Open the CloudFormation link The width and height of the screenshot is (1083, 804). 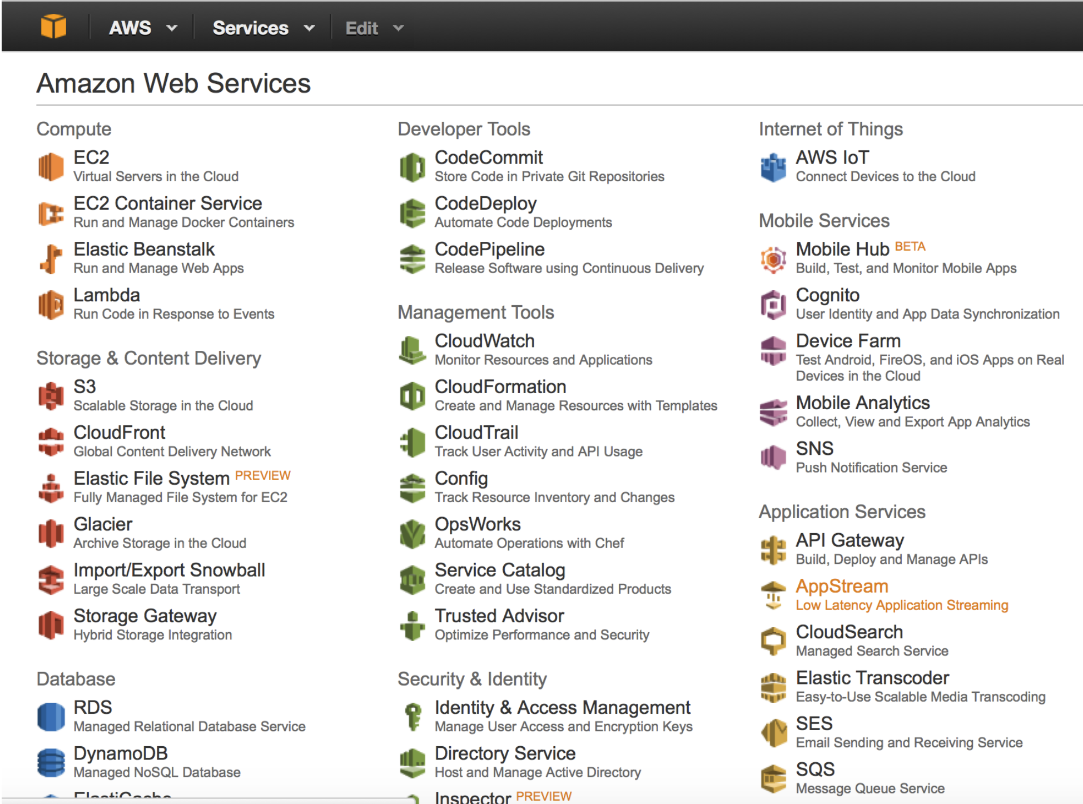pyautogui.click(x=500, y=386)
